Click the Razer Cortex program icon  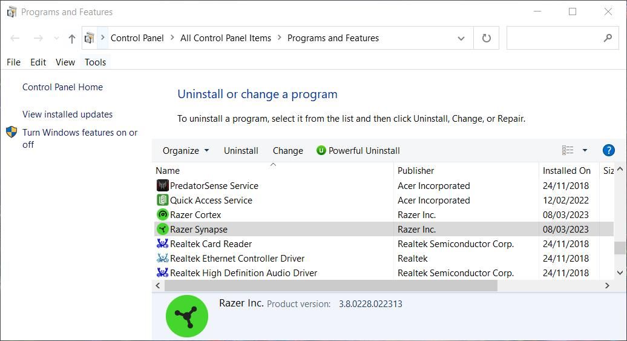coord(162,214)
